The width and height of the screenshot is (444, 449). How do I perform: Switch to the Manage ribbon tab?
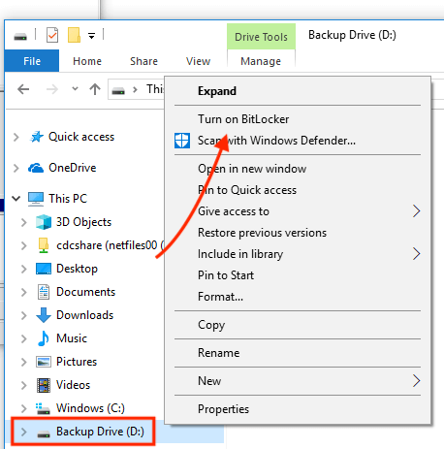tap(261, 61)
